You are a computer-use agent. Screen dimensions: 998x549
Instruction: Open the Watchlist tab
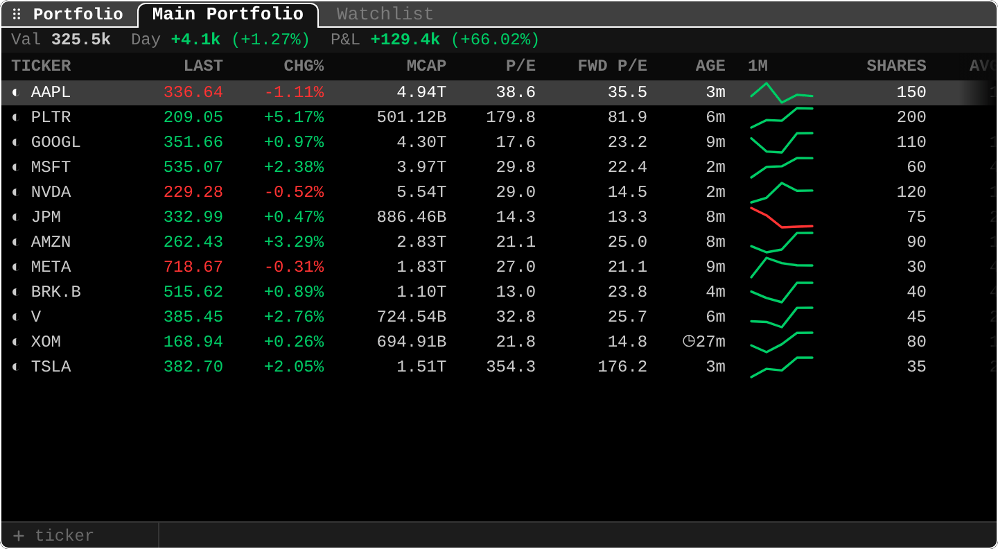tap(385, 15)
